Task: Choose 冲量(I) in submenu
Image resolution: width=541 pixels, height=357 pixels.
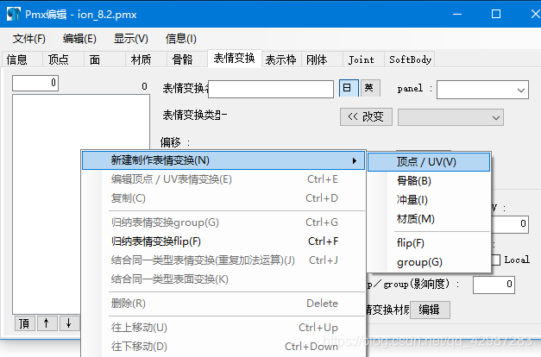Action: pyautogui.click(x=429, y=200)
